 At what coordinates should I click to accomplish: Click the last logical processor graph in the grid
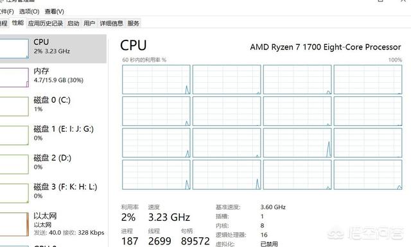click(x=368, y=175)
